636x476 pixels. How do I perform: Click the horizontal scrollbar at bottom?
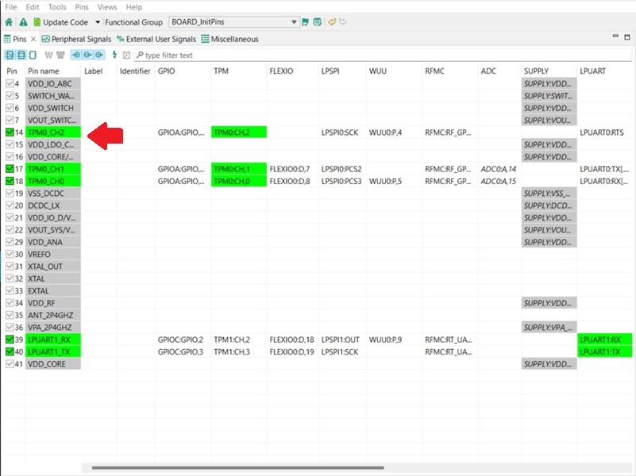point(237,468)
